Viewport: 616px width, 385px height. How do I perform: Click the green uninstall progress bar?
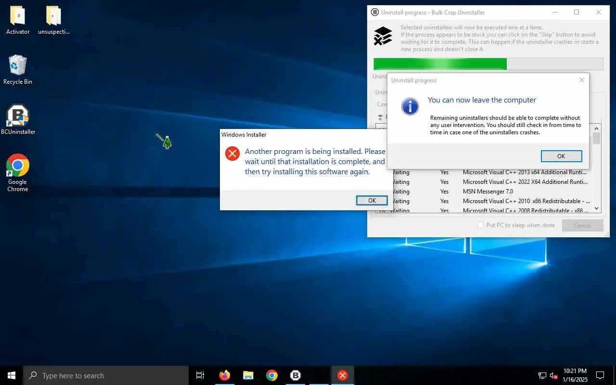click(488, 64)
